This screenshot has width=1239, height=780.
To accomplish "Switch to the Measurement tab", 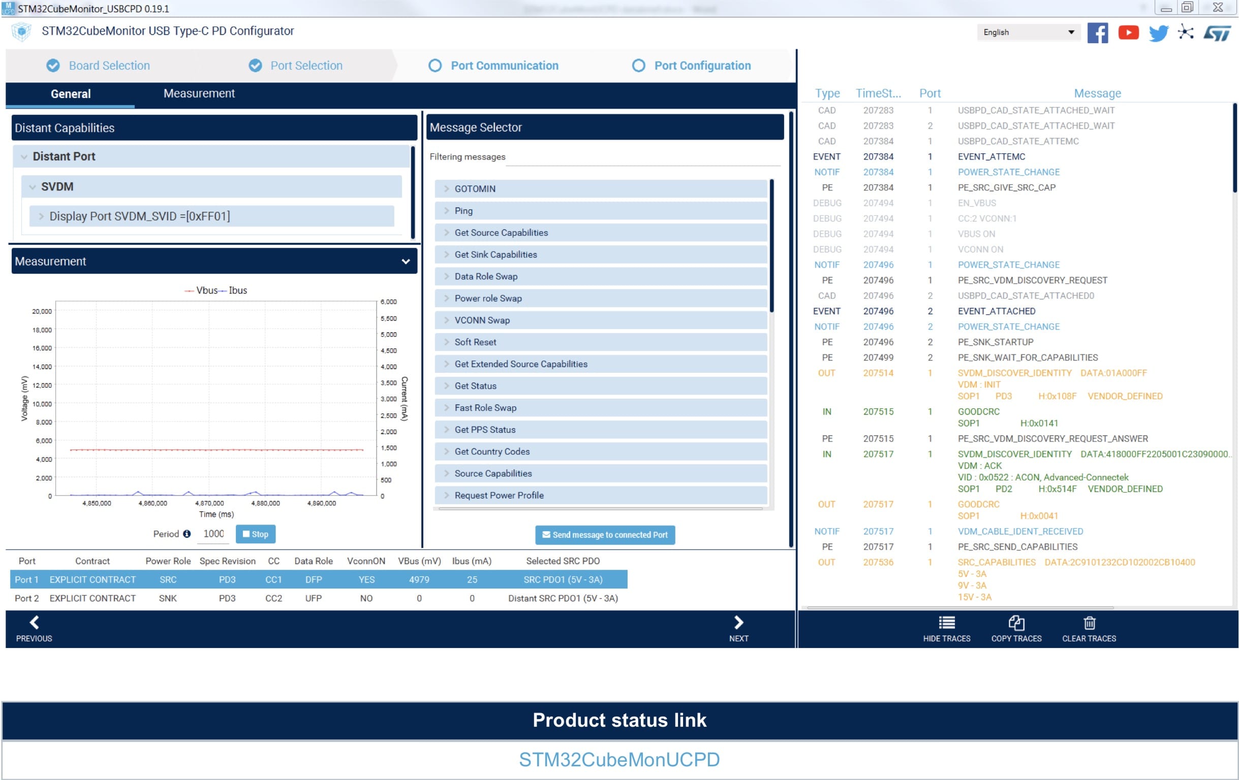I will pos(199,93).
